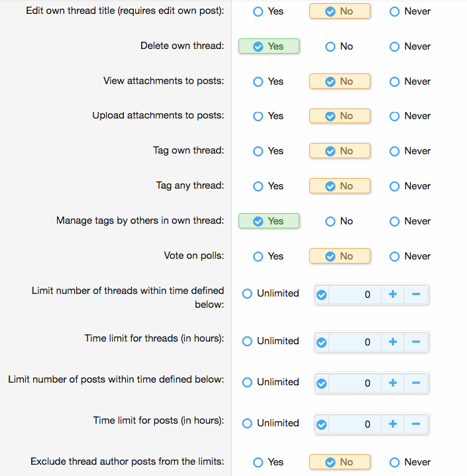This screenshot has width=467, height=476.
Task: Decrement the posts count limit value
Action: (416, 383)
